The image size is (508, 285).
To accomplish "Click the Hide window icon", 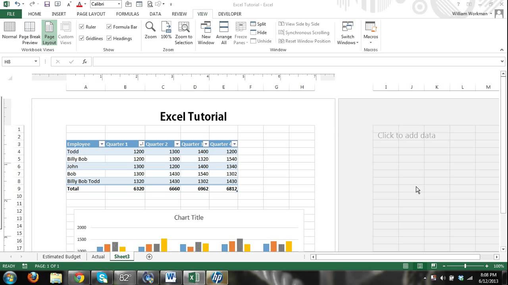I will tap(253, 33).
